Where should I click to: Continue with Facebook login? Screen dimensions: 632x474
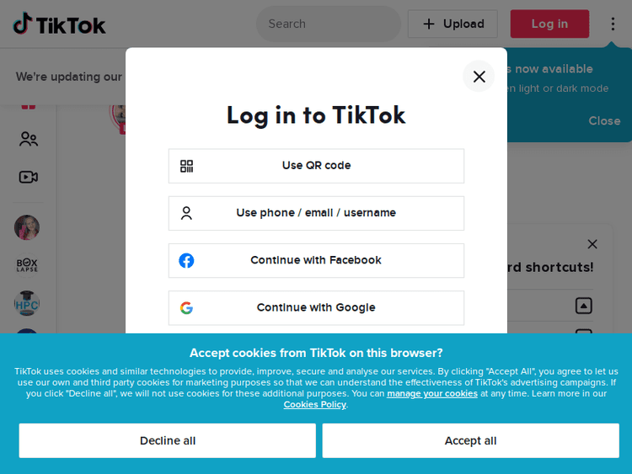point(316,260)
